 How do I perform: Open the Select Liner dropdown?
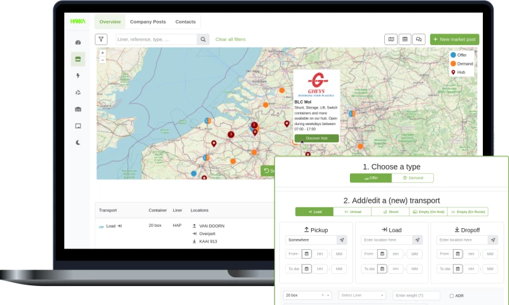click(x=362, y=295)
